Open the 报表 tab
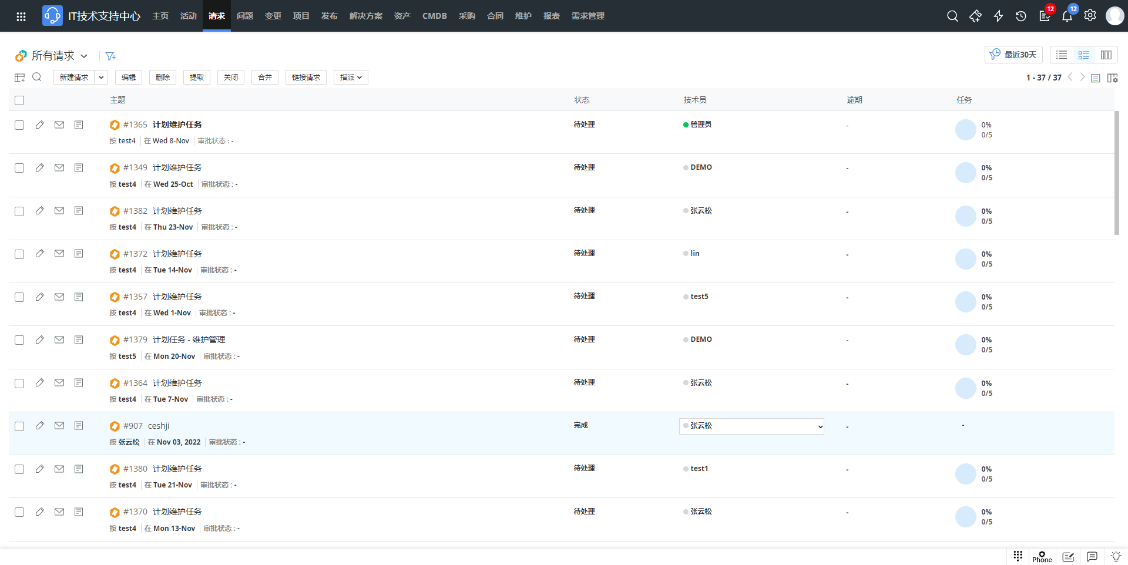 pos(552,16)
